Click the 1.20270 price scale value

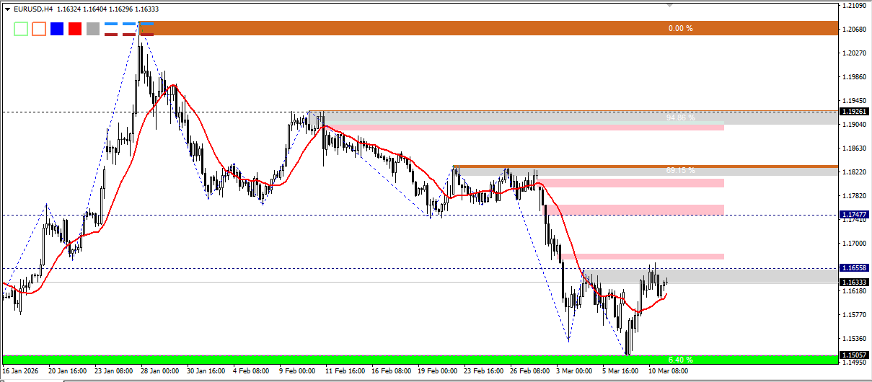coord(855,53)
